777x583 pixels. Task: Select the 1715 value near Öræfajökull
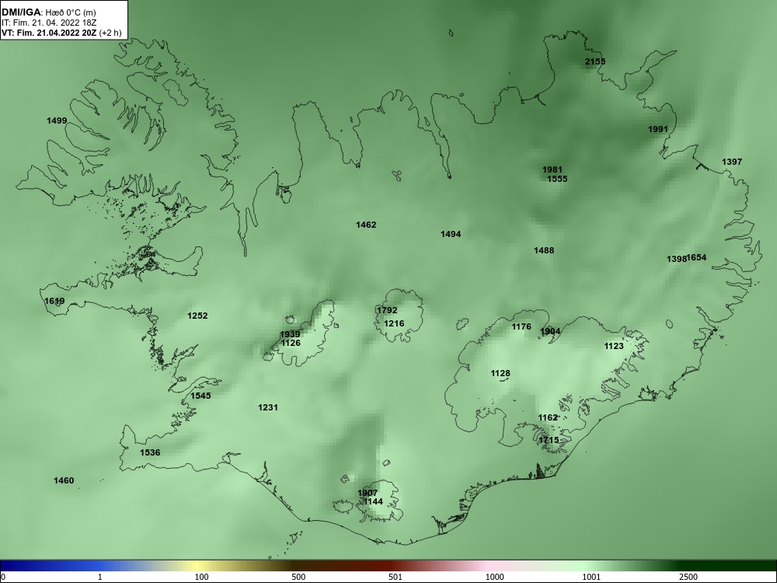[x=549, y=440]
